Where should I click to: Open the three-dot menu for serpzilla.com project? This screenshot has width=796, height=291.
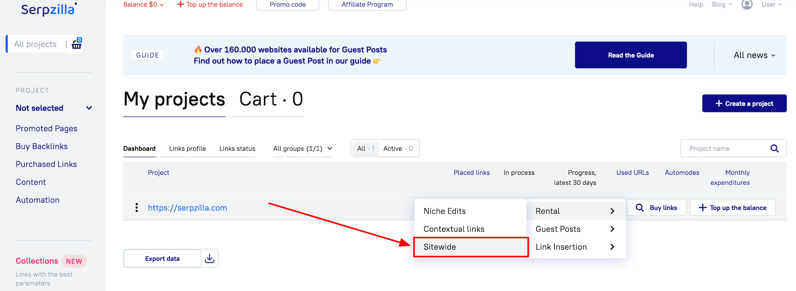point(137,208)
